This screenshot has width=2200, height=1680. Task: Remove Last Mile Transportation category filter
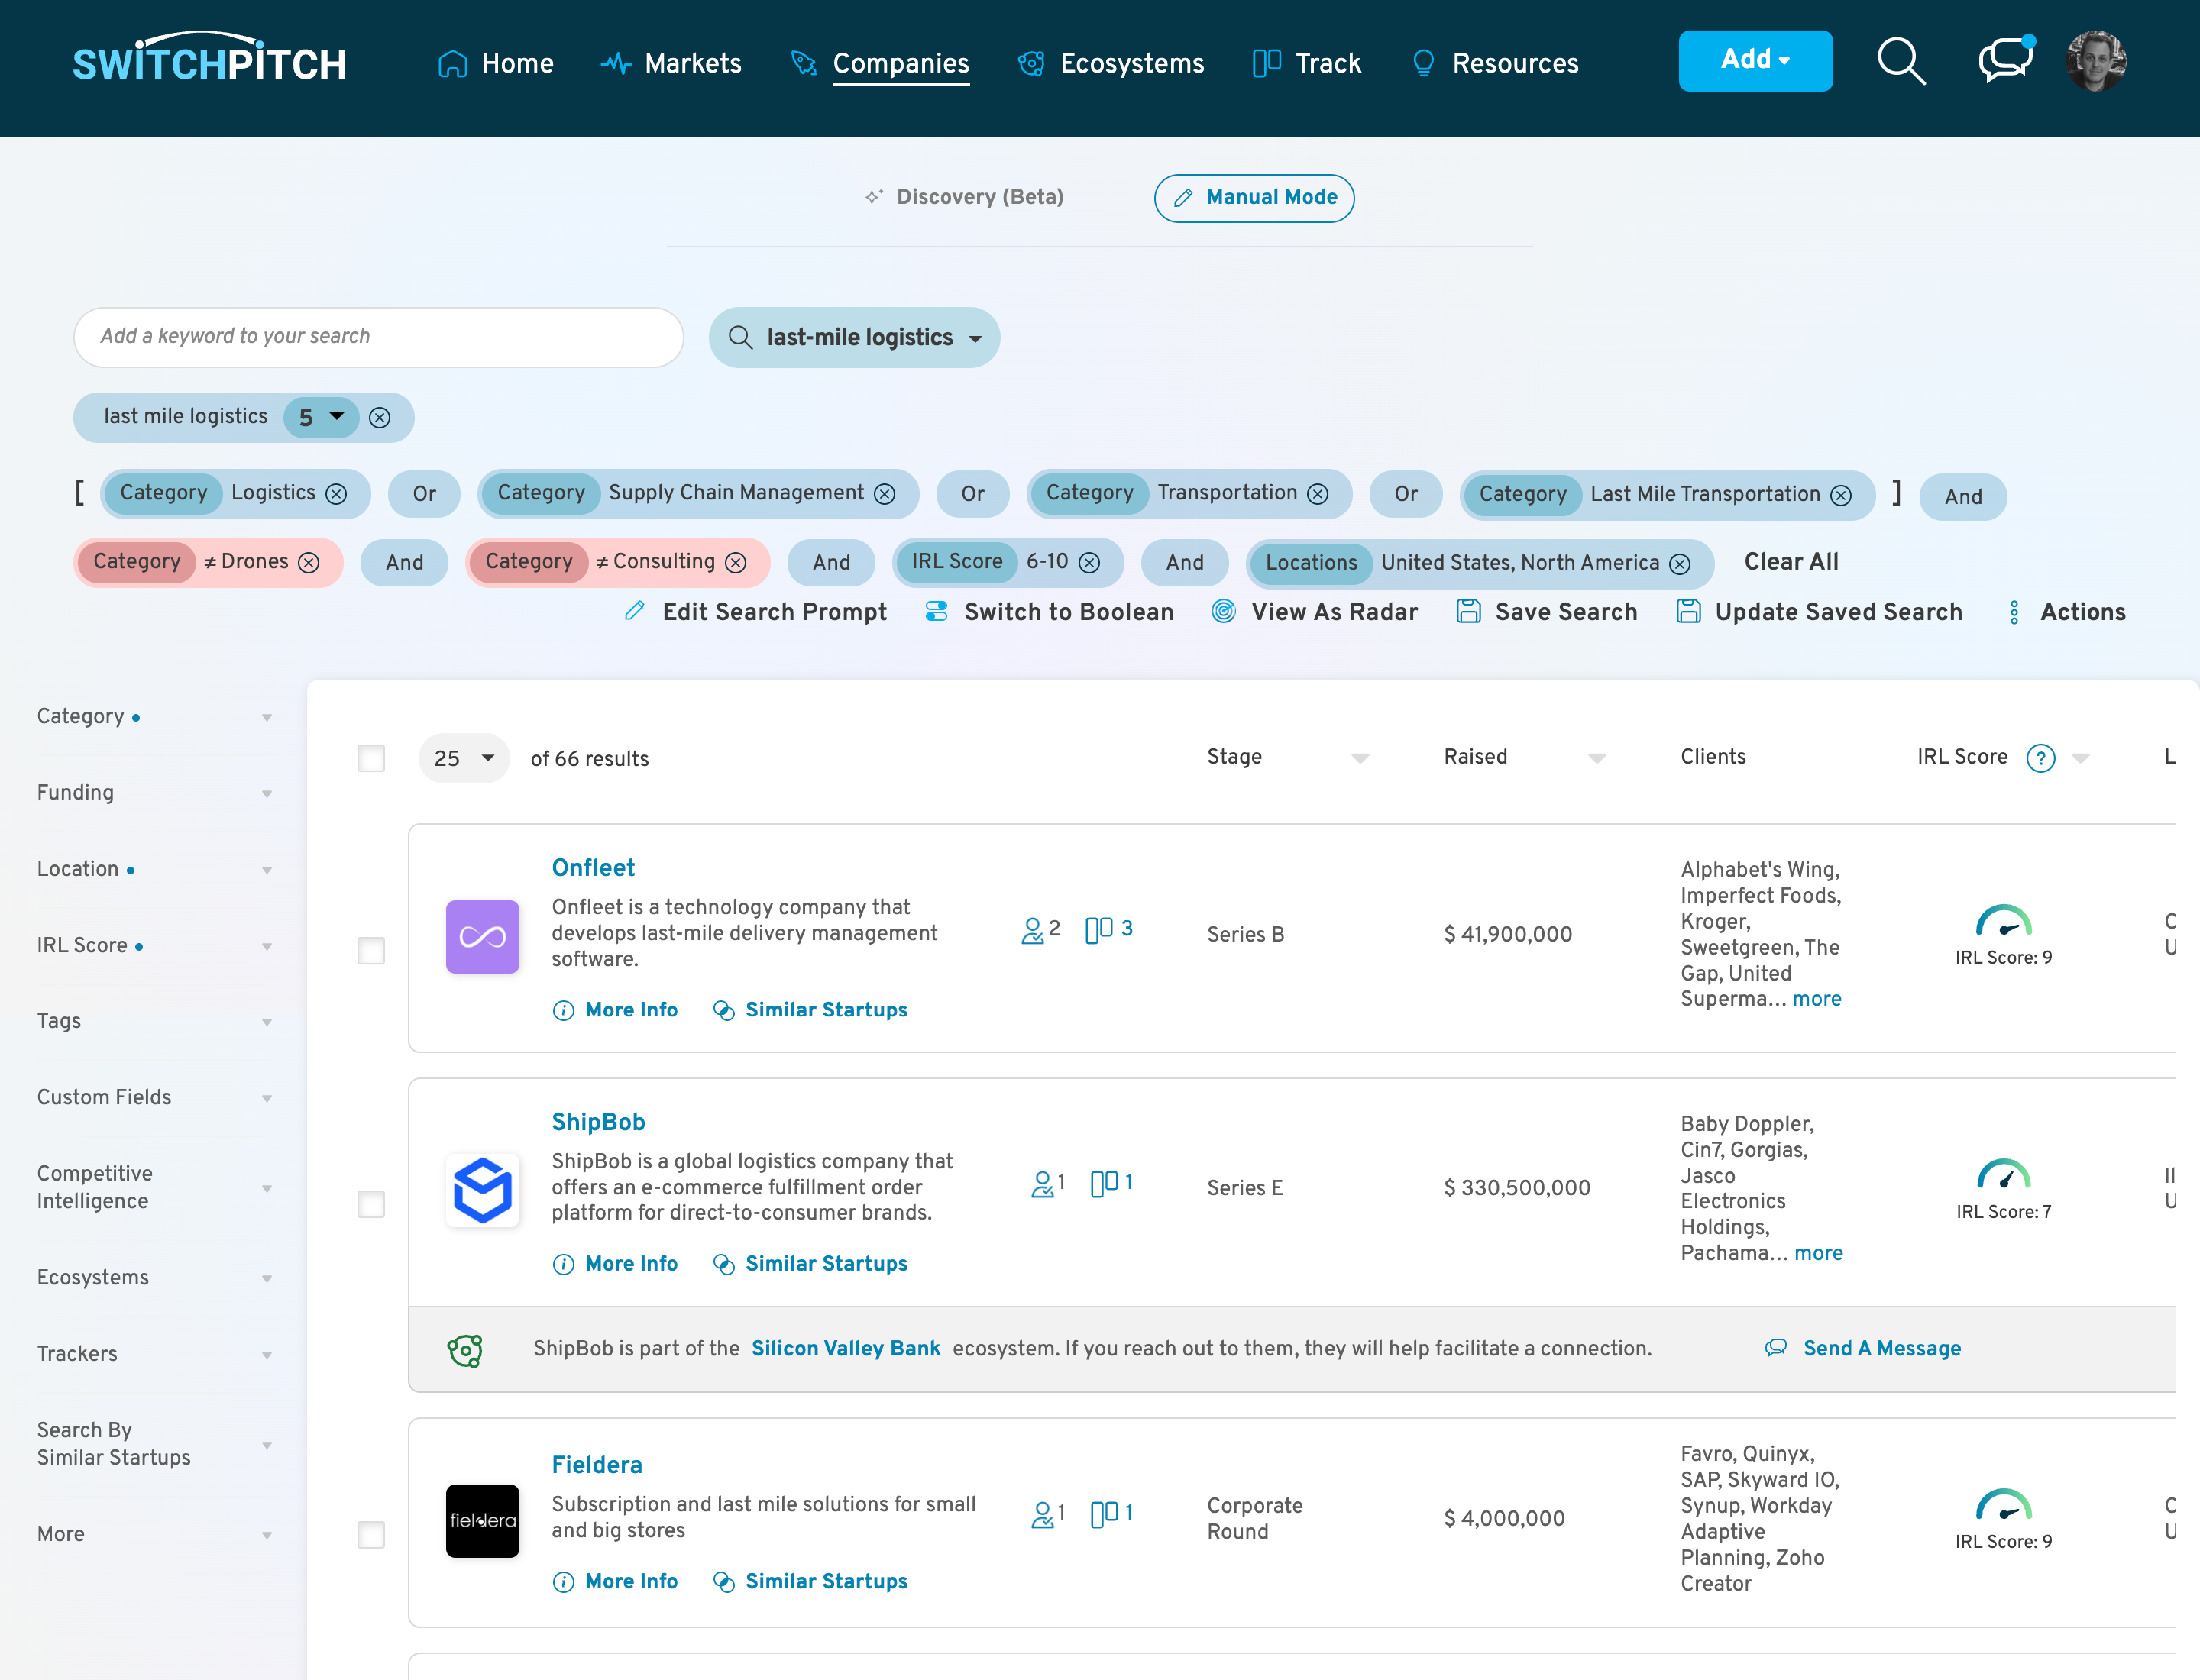point(1841,495)
